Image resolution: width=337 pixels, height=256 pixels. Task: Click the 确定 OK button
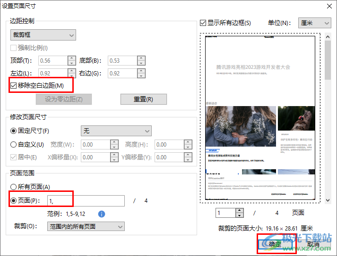pos(275,244)
